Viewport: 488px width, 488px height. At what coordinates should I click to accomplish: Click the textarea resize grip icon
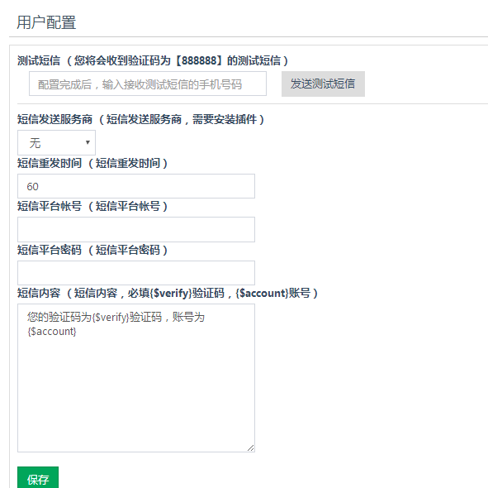tap(250, 448)
